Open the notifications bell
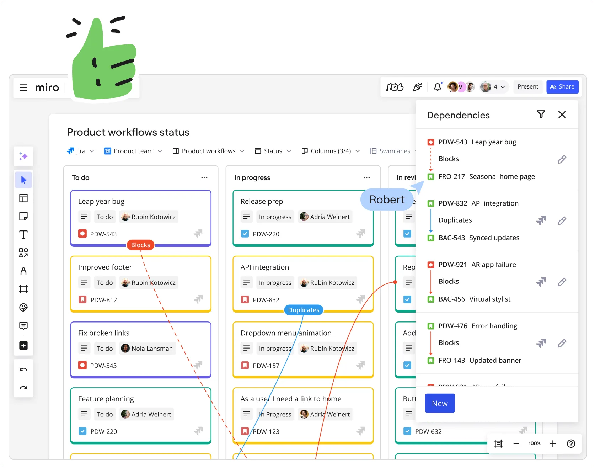595x468 pixels. click(x=438, y=87)
